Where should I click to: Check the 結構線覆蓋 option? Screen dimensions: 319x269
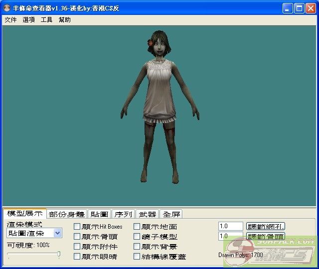[x=137, y=257]
